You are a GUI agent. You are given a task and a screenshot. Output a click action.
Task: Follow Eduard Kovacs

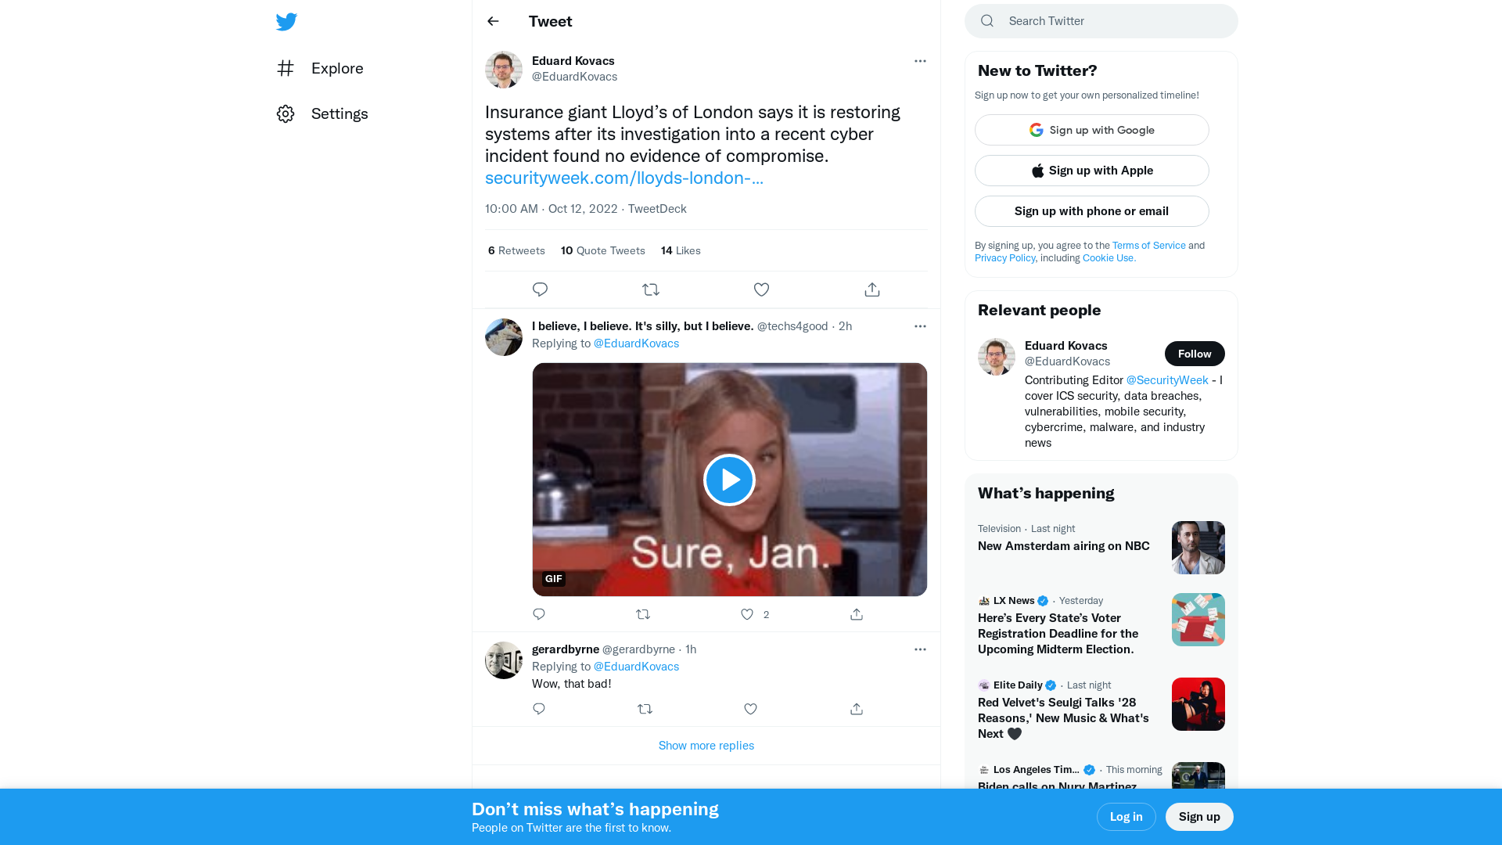[x=1195, y=354]
